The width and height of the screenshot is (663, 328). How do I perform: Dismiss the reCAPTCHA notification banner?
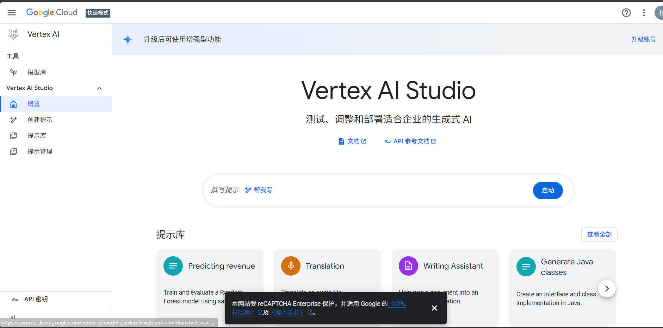434,308
